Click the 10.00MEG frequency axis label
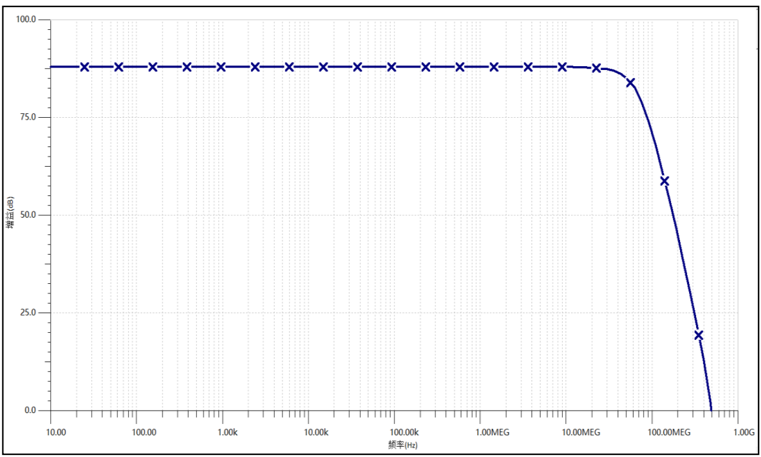Image resolution: width=761 pixels, height=457 pixels. [581, 433]
